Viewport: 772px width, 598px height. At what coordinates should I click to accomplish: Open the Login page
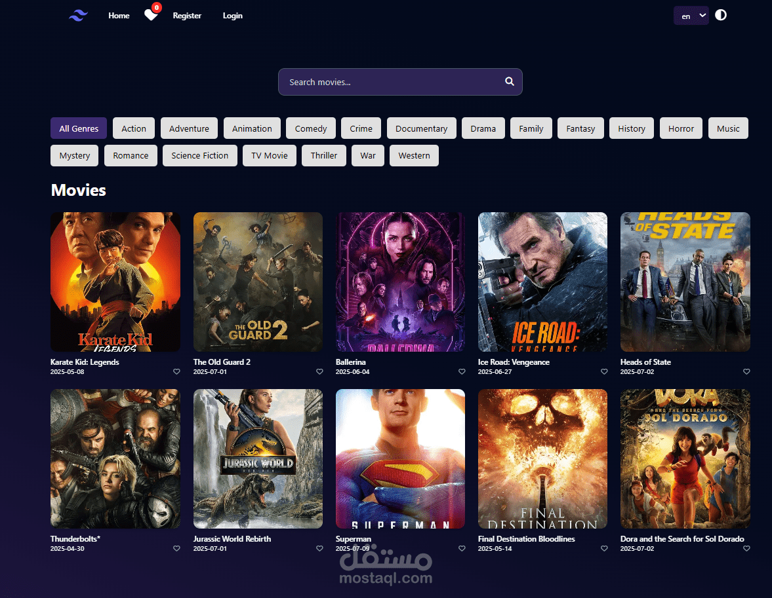coord(232,16)
